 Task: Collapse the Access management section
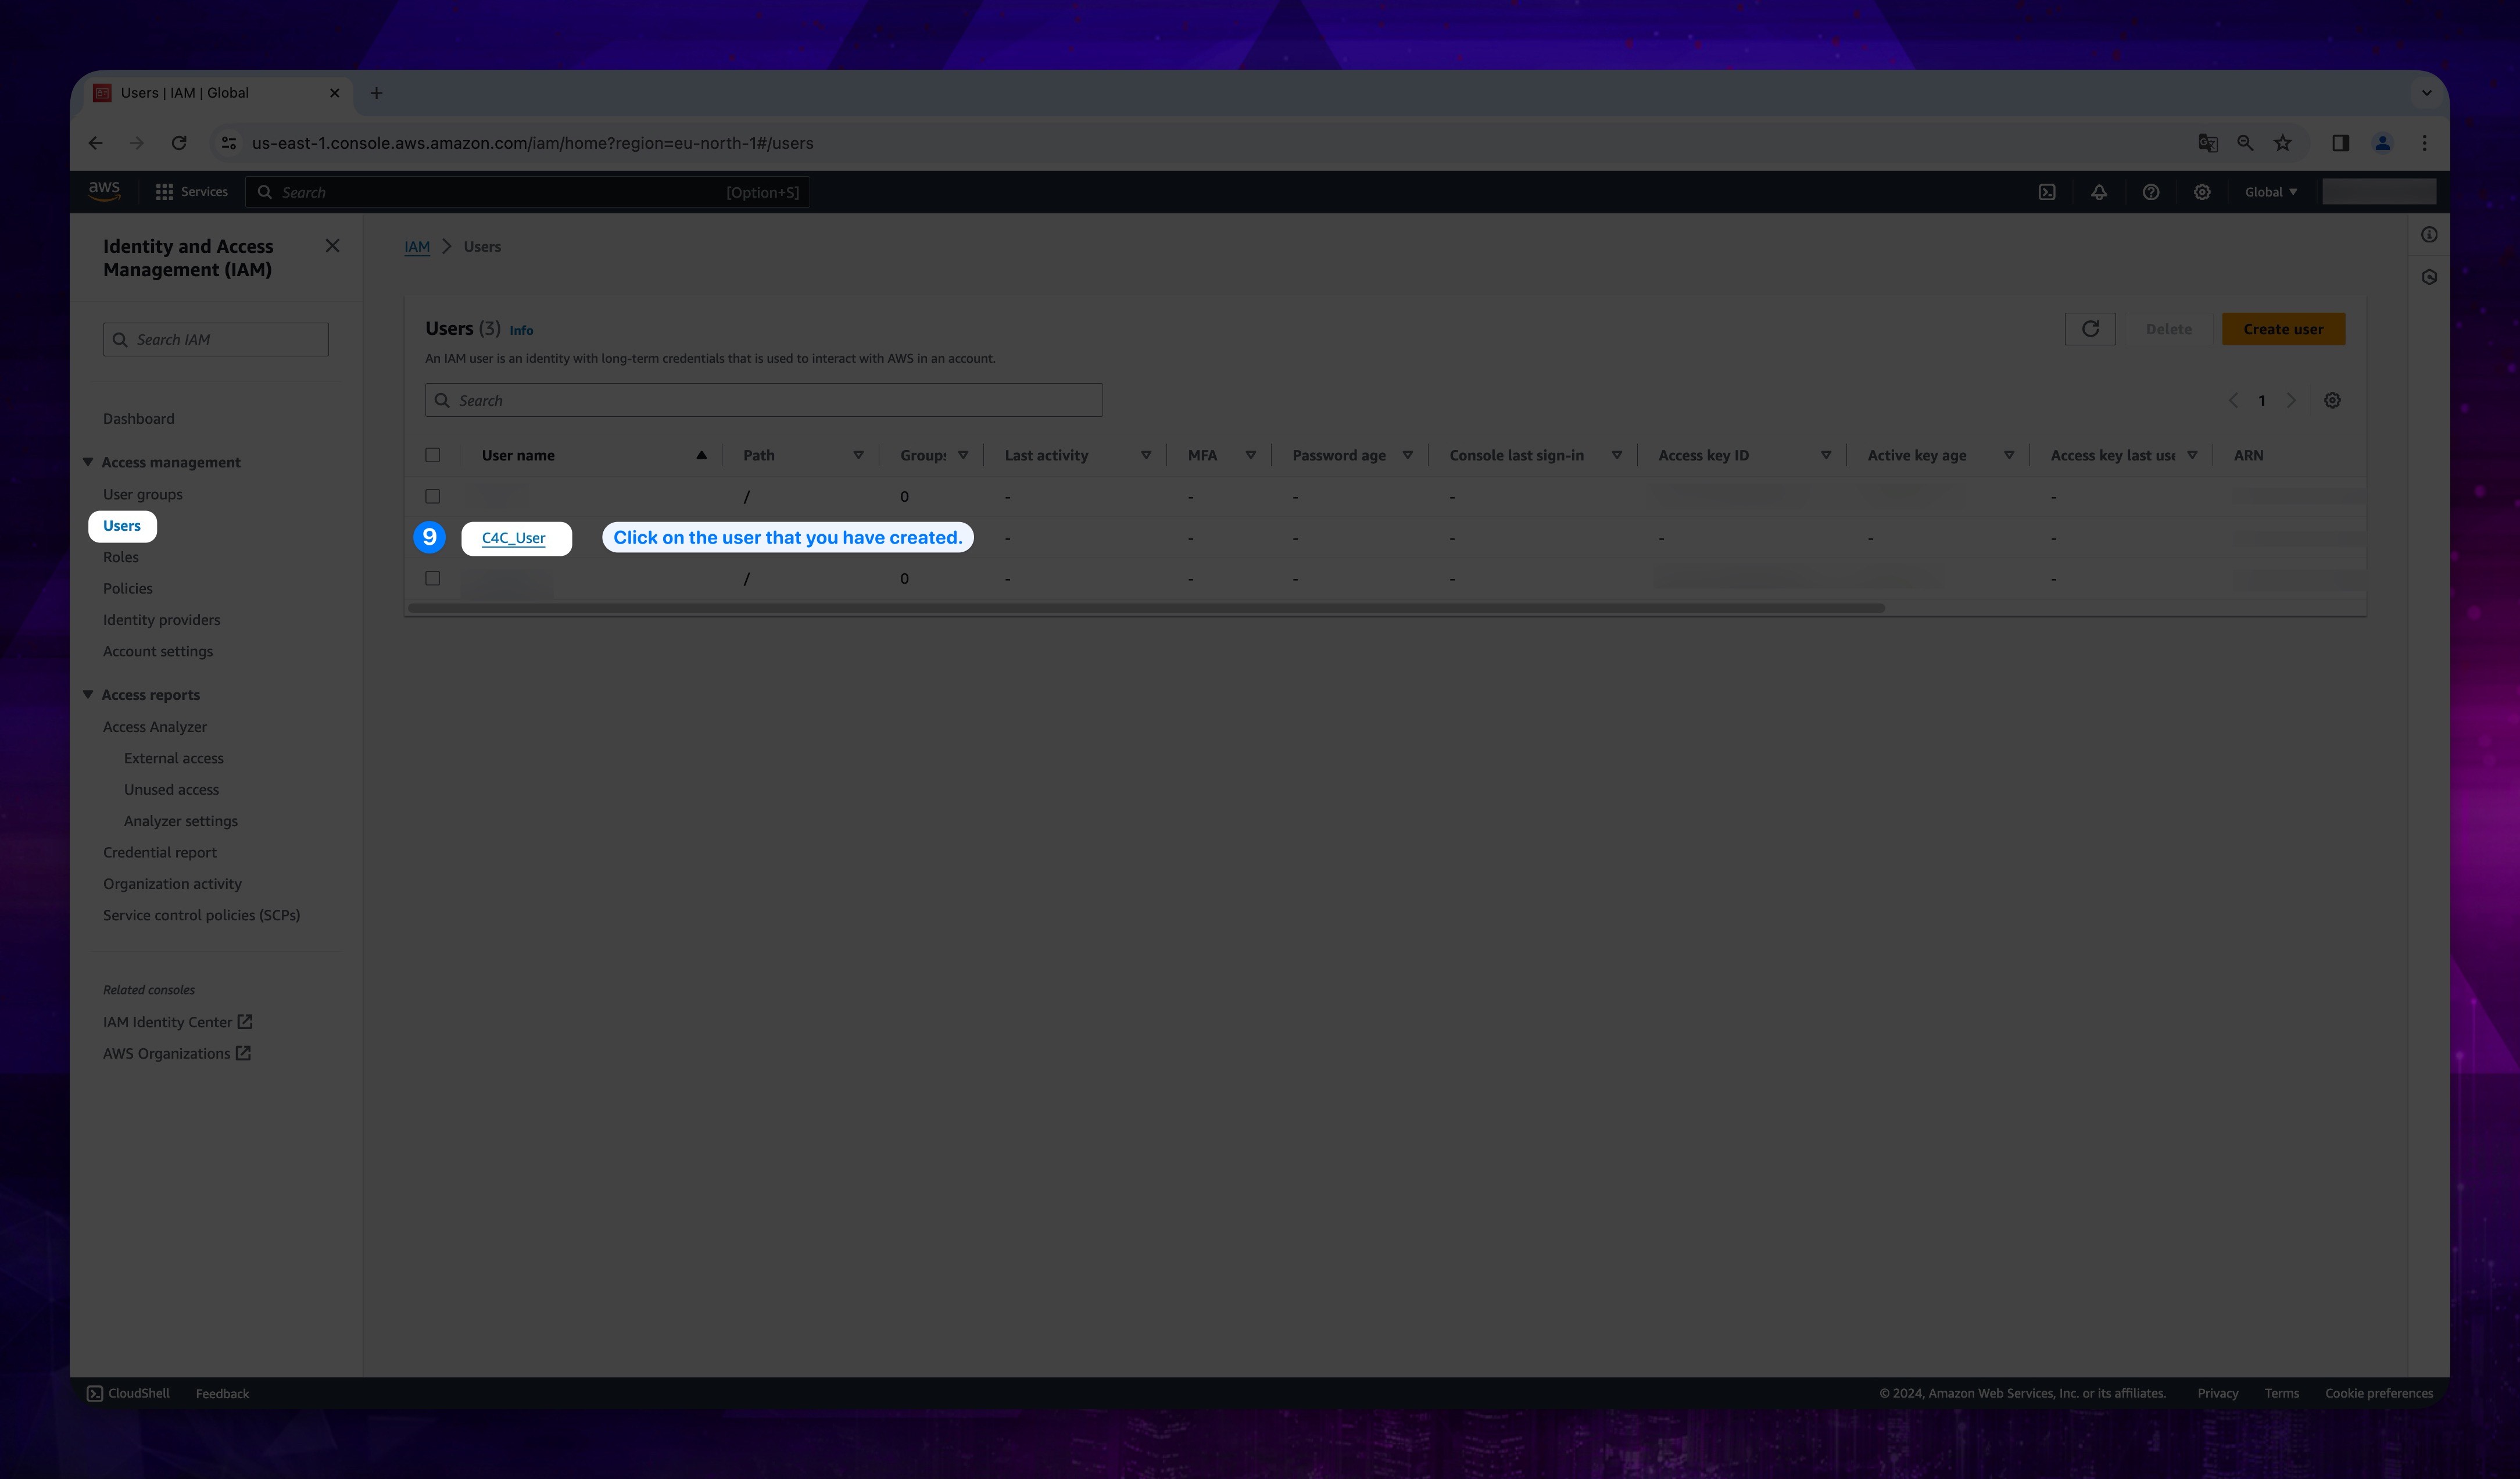click(x=88, y=462)
